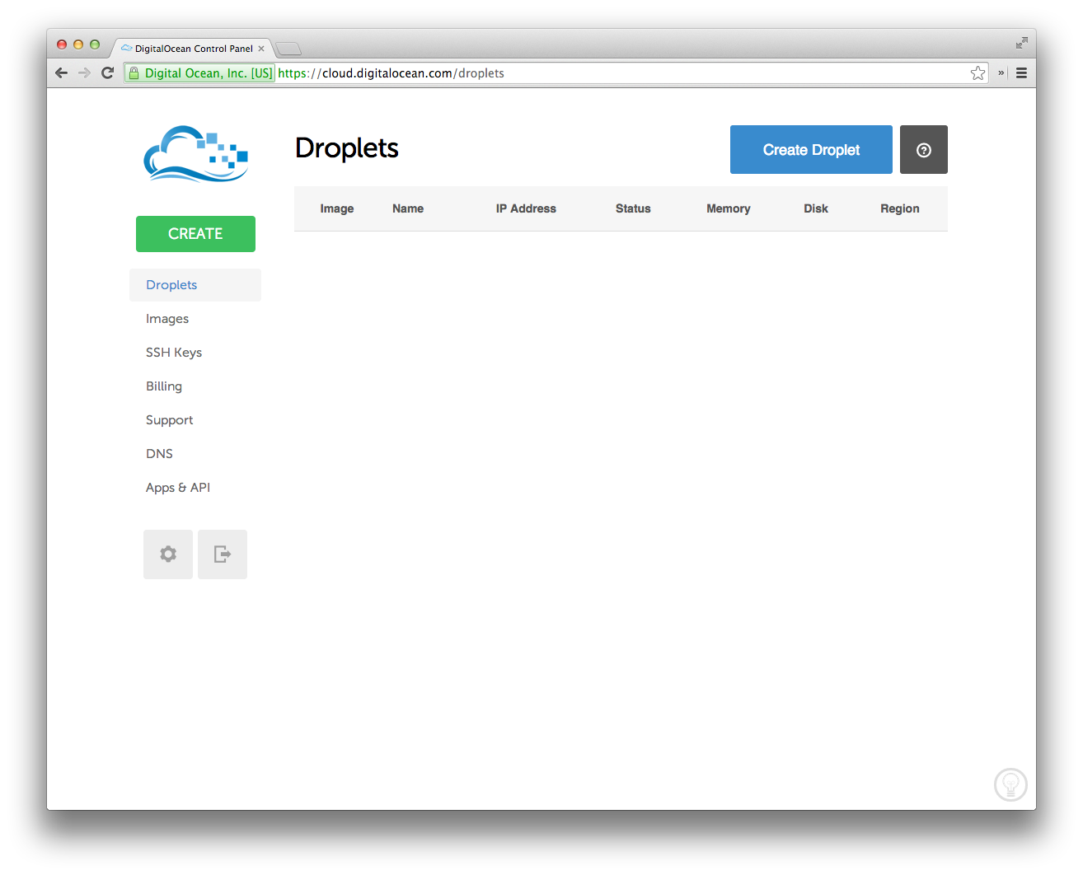Click the IP Address column header
The image size is (1083, 875).
tap(526, 208)
